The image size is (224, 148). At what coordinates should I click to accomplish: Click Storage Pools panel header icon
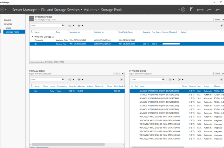[31, 18]
